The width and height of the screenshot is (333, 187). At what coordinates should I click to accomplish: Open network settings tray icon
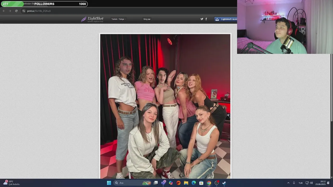point(307,183)
